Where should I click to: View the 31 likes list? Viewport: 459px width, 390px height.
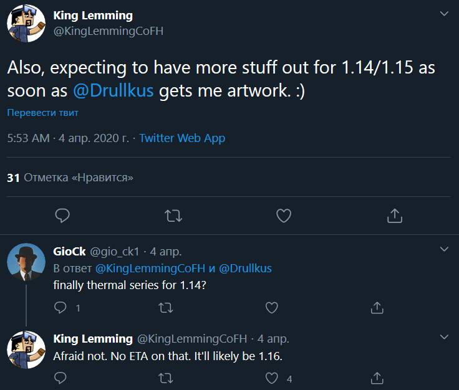[x=70, y=178]
